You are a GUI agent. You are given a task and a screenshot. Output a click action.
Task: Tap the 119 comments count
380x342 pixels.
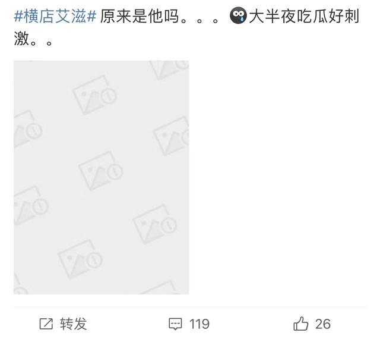tap(199, 324)
